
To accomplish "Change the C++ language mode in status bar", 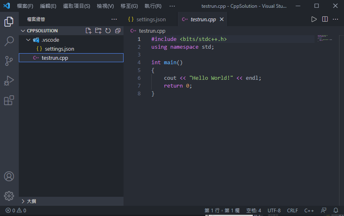I will tap(309, 211).
